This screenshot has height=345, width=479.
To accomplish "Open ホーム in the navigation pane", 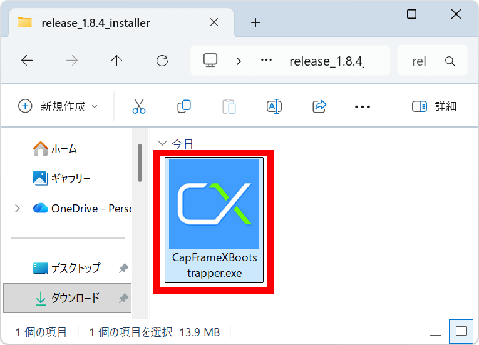I will (55, 149).
